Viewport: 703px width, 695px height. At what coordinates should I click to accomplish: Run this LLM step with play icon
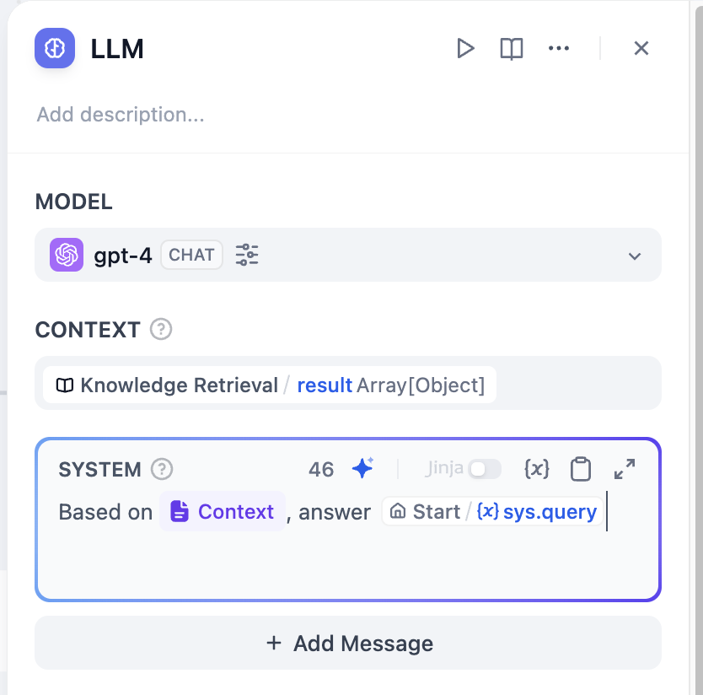[x=465, y=48]
